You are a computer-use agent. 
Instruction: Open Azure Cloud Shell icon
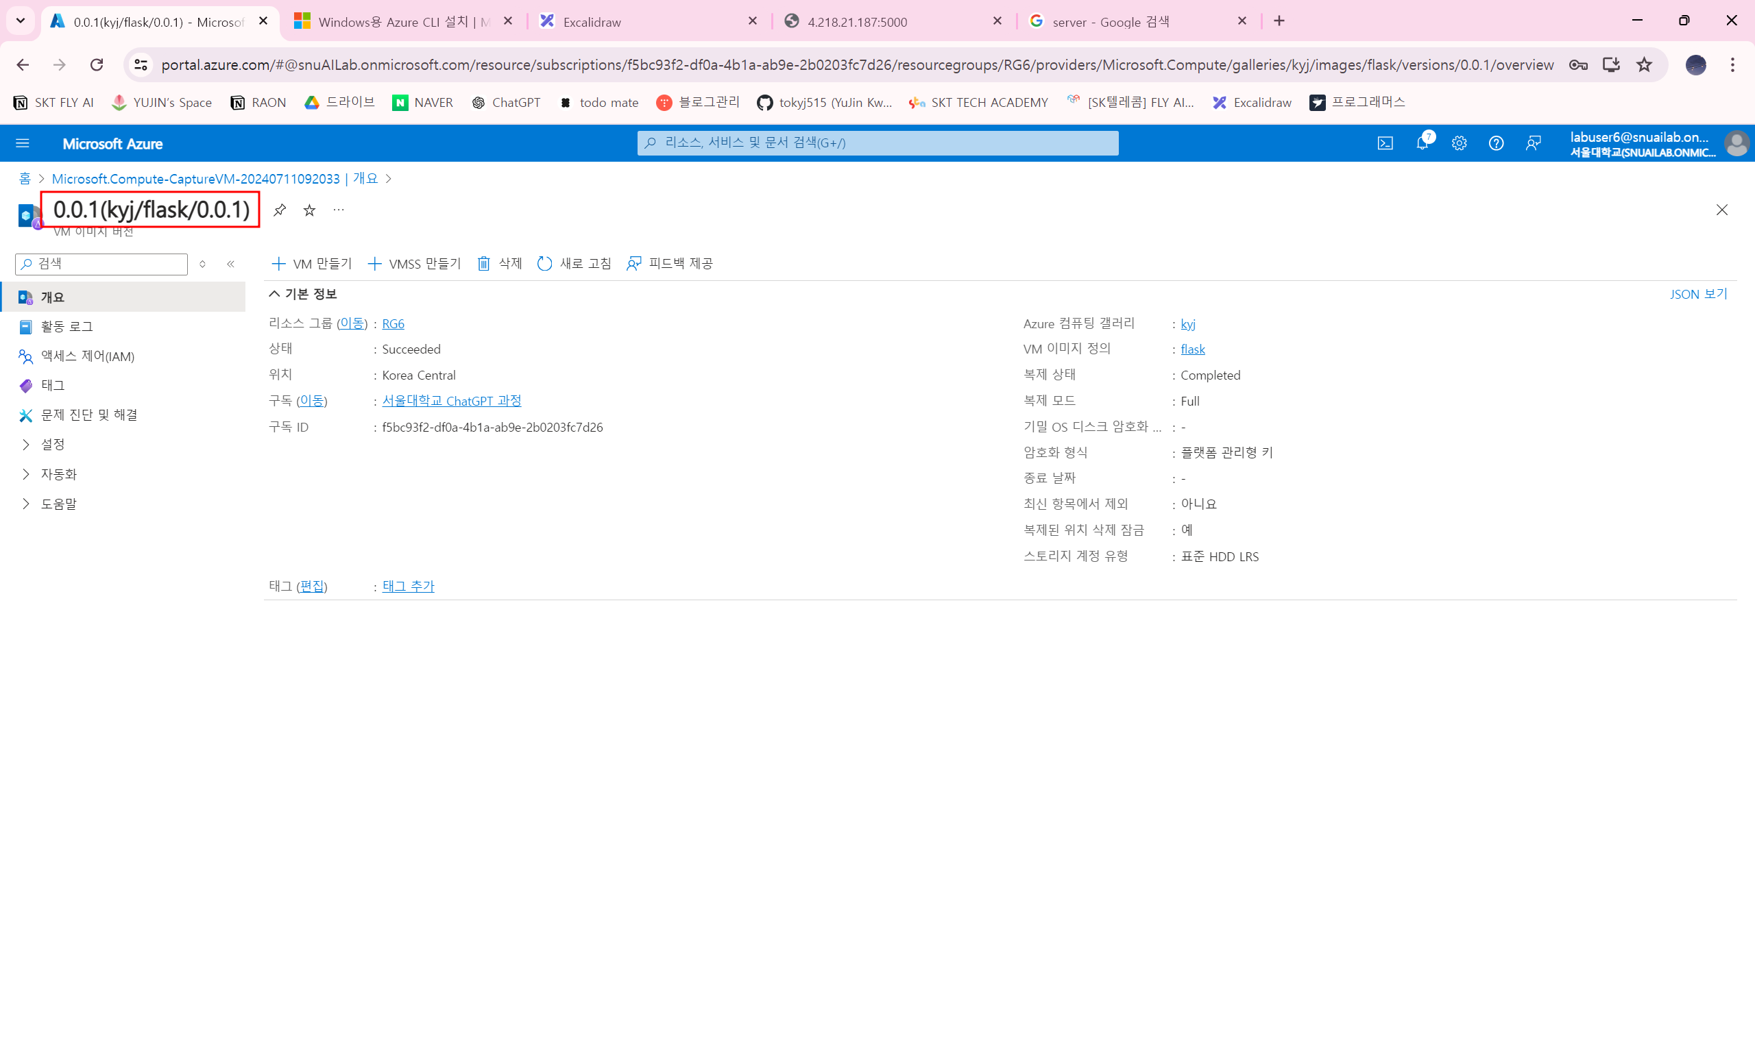click(x=1385, y=143)
